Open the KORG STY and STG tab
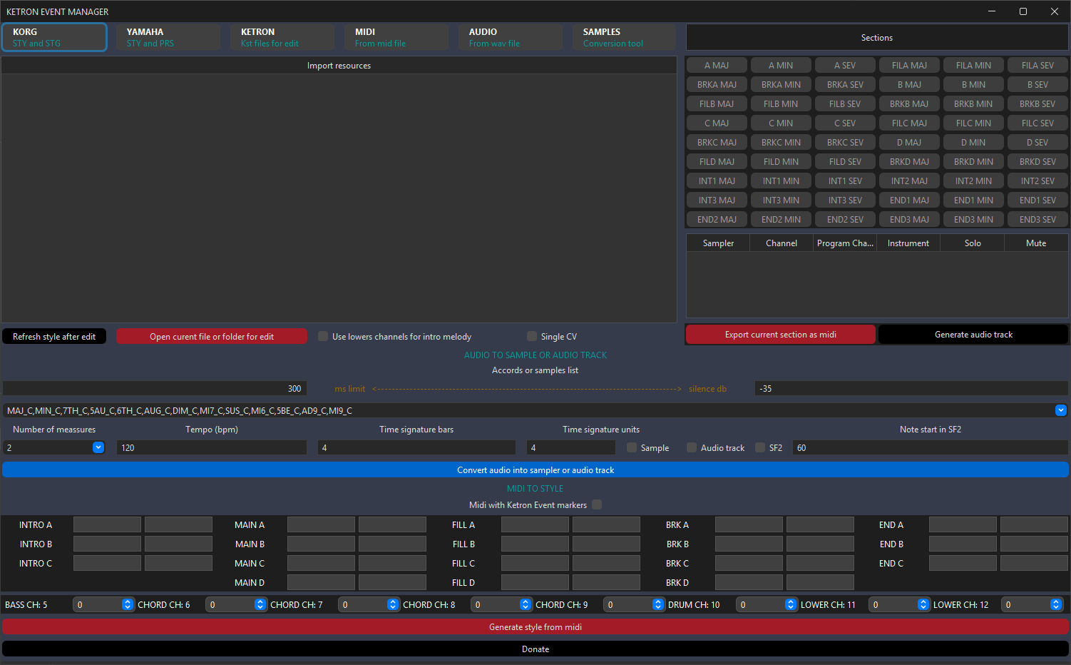The height and width of the screenshot is (665, 1071). (x=54, y=37)
